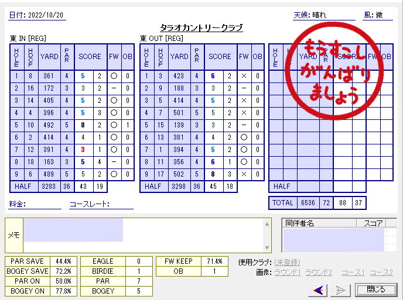This screenshot has height=300, width=403.
Task: Click IN hole 8 putts value 4
Action: pyautogui.click(x=100, y=162)
